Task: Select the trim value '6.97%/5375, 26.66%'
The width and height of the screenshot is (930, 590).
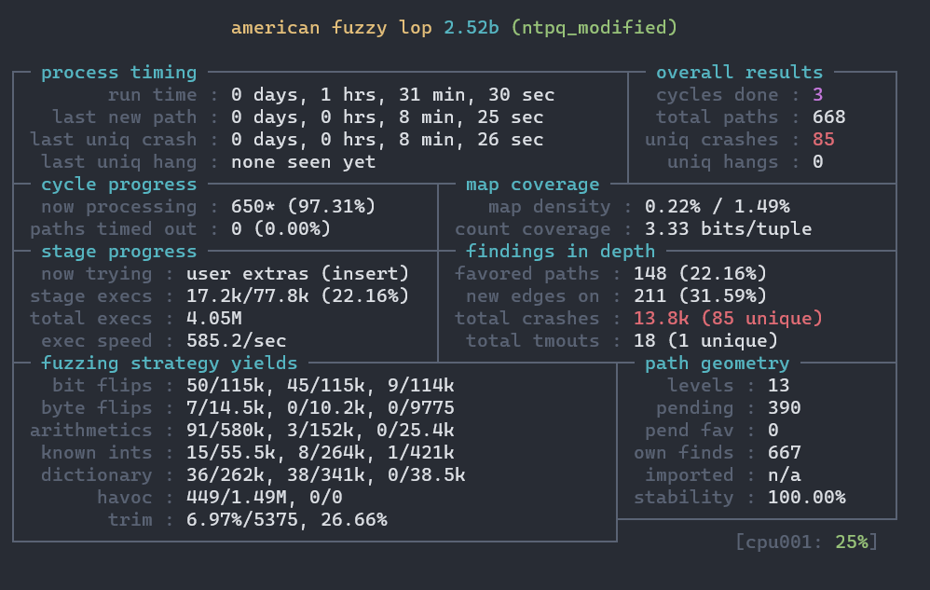Action: 286,519
